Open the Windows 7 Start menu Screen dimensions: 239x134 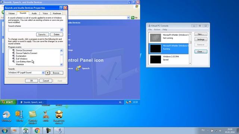pos(4,131)
